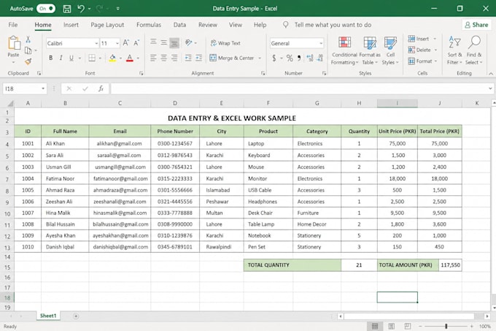Switch to the Review tab
This screenshot has height=331, width=496.
pos(207,25)
